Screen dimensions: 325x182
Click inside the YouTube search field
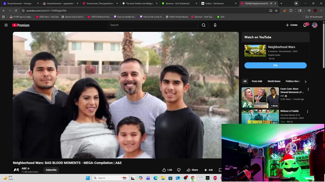153,25
